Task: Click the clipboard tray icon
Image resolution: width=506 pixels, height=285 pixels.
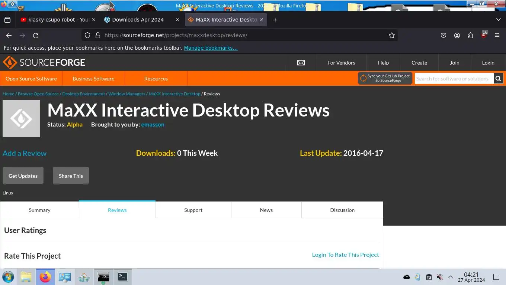Action: click(x=429, y=277)
